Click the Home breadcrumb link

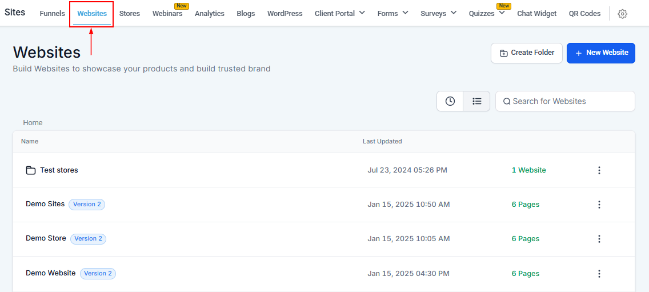[x=33, y=123]
